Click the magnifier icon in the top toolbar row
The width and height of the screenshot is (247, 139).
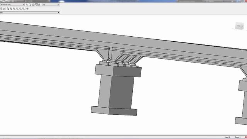(x=30, y=5)
